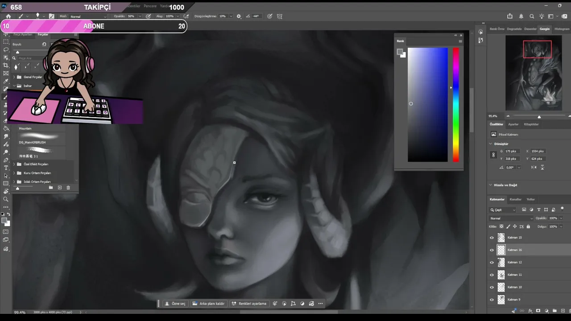Select the Crop tool
The height and width of the screenshot is (321, 571).
pos(6,65)
